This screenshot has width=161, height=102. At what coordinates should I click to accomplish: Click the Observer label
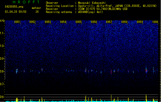52,3
